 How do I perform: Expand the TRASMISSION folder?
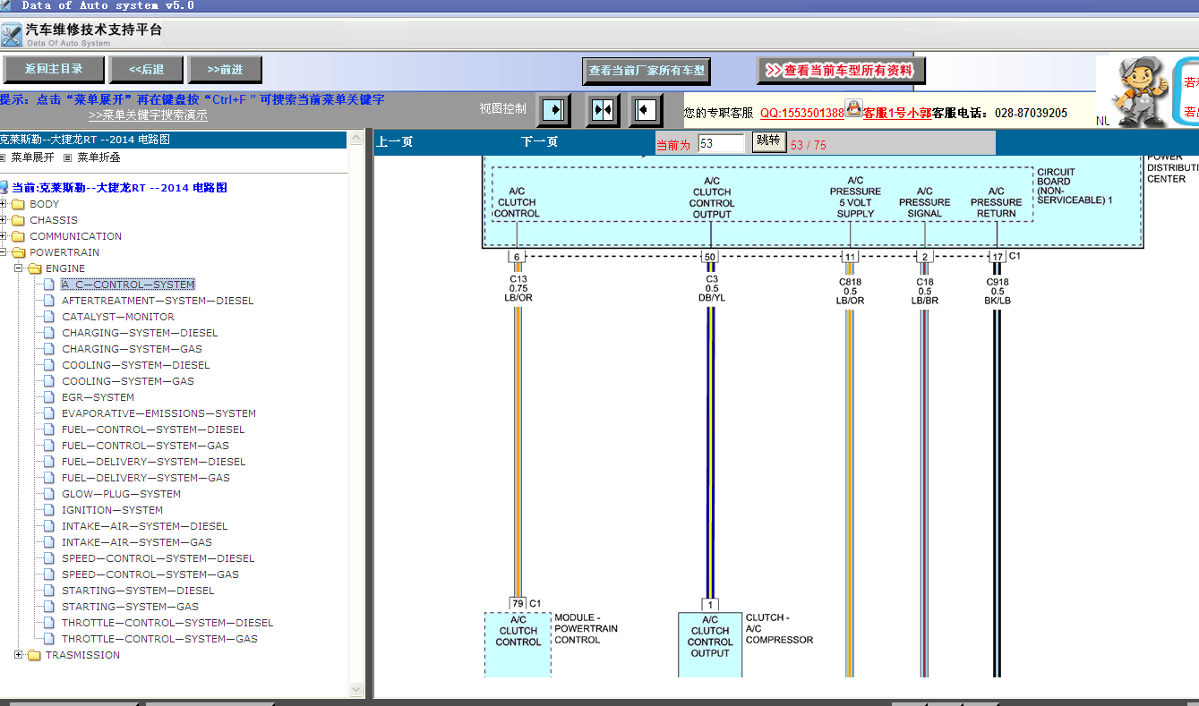click(19, 655)
